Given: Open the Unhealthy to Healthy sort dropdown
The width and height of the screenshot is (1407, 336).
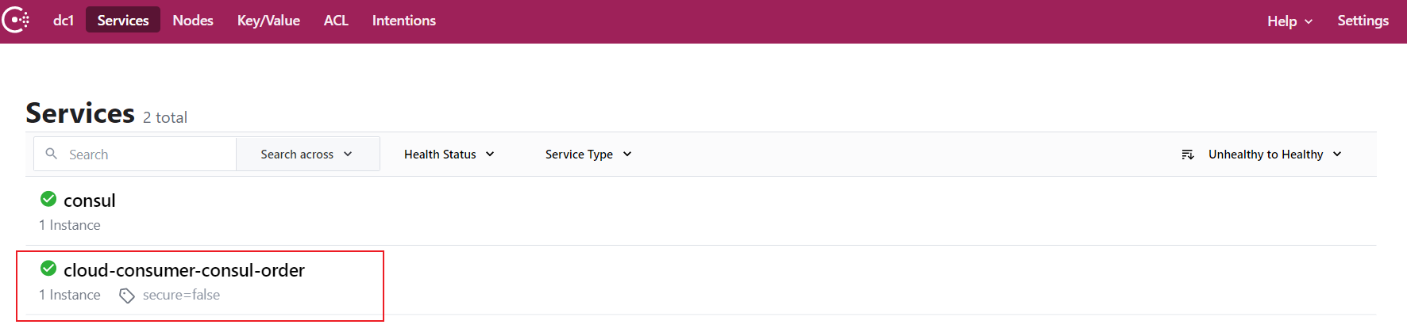Looking at the screenshot, I should click(1275, 154).
